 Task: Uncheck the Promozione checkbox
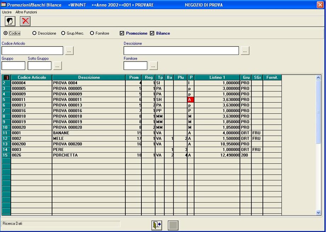tap(122, 33)
